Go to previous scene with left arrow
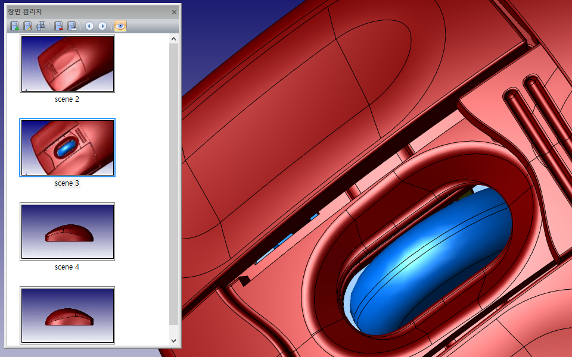Screen dimensions: 572x357 pyautogui.click(x=89, y=26)
